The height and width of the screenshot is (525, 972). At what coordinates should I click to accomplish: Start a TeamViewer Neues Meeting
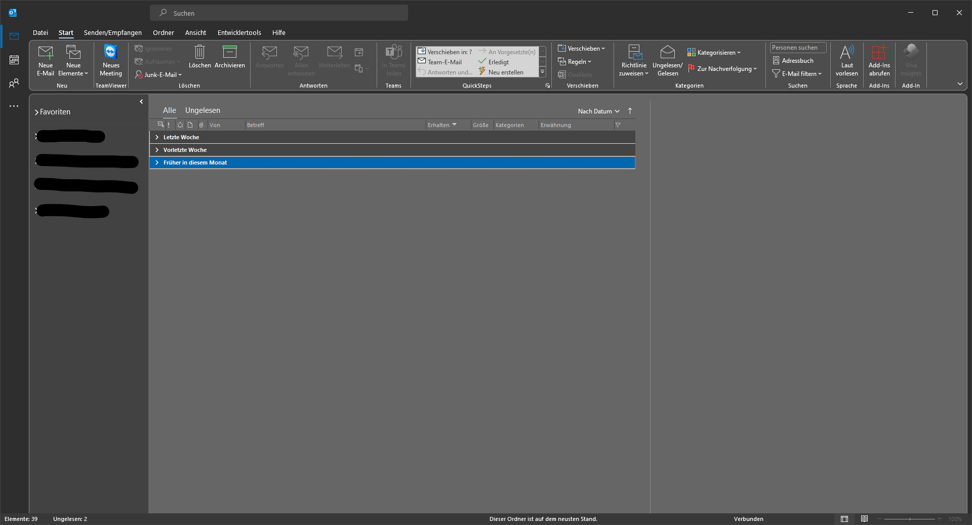111,60
